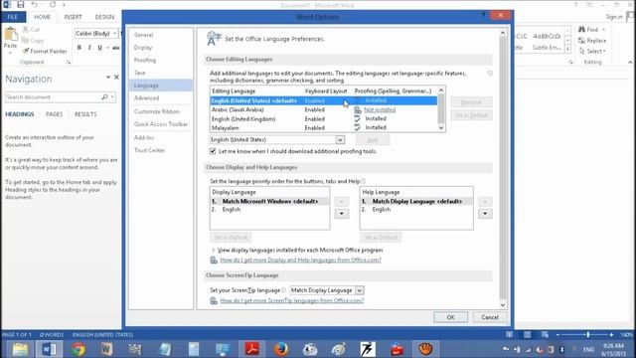Select Malayalam row in editing languages list
The height and width of the screenshot is (358, 636).
pos(323,128)
